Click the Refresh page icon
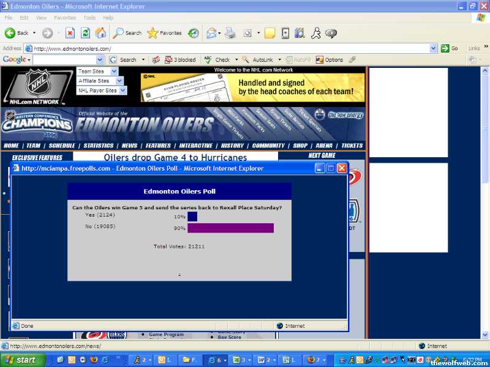Viewport: 490px width, 367px height. (86, 33)
